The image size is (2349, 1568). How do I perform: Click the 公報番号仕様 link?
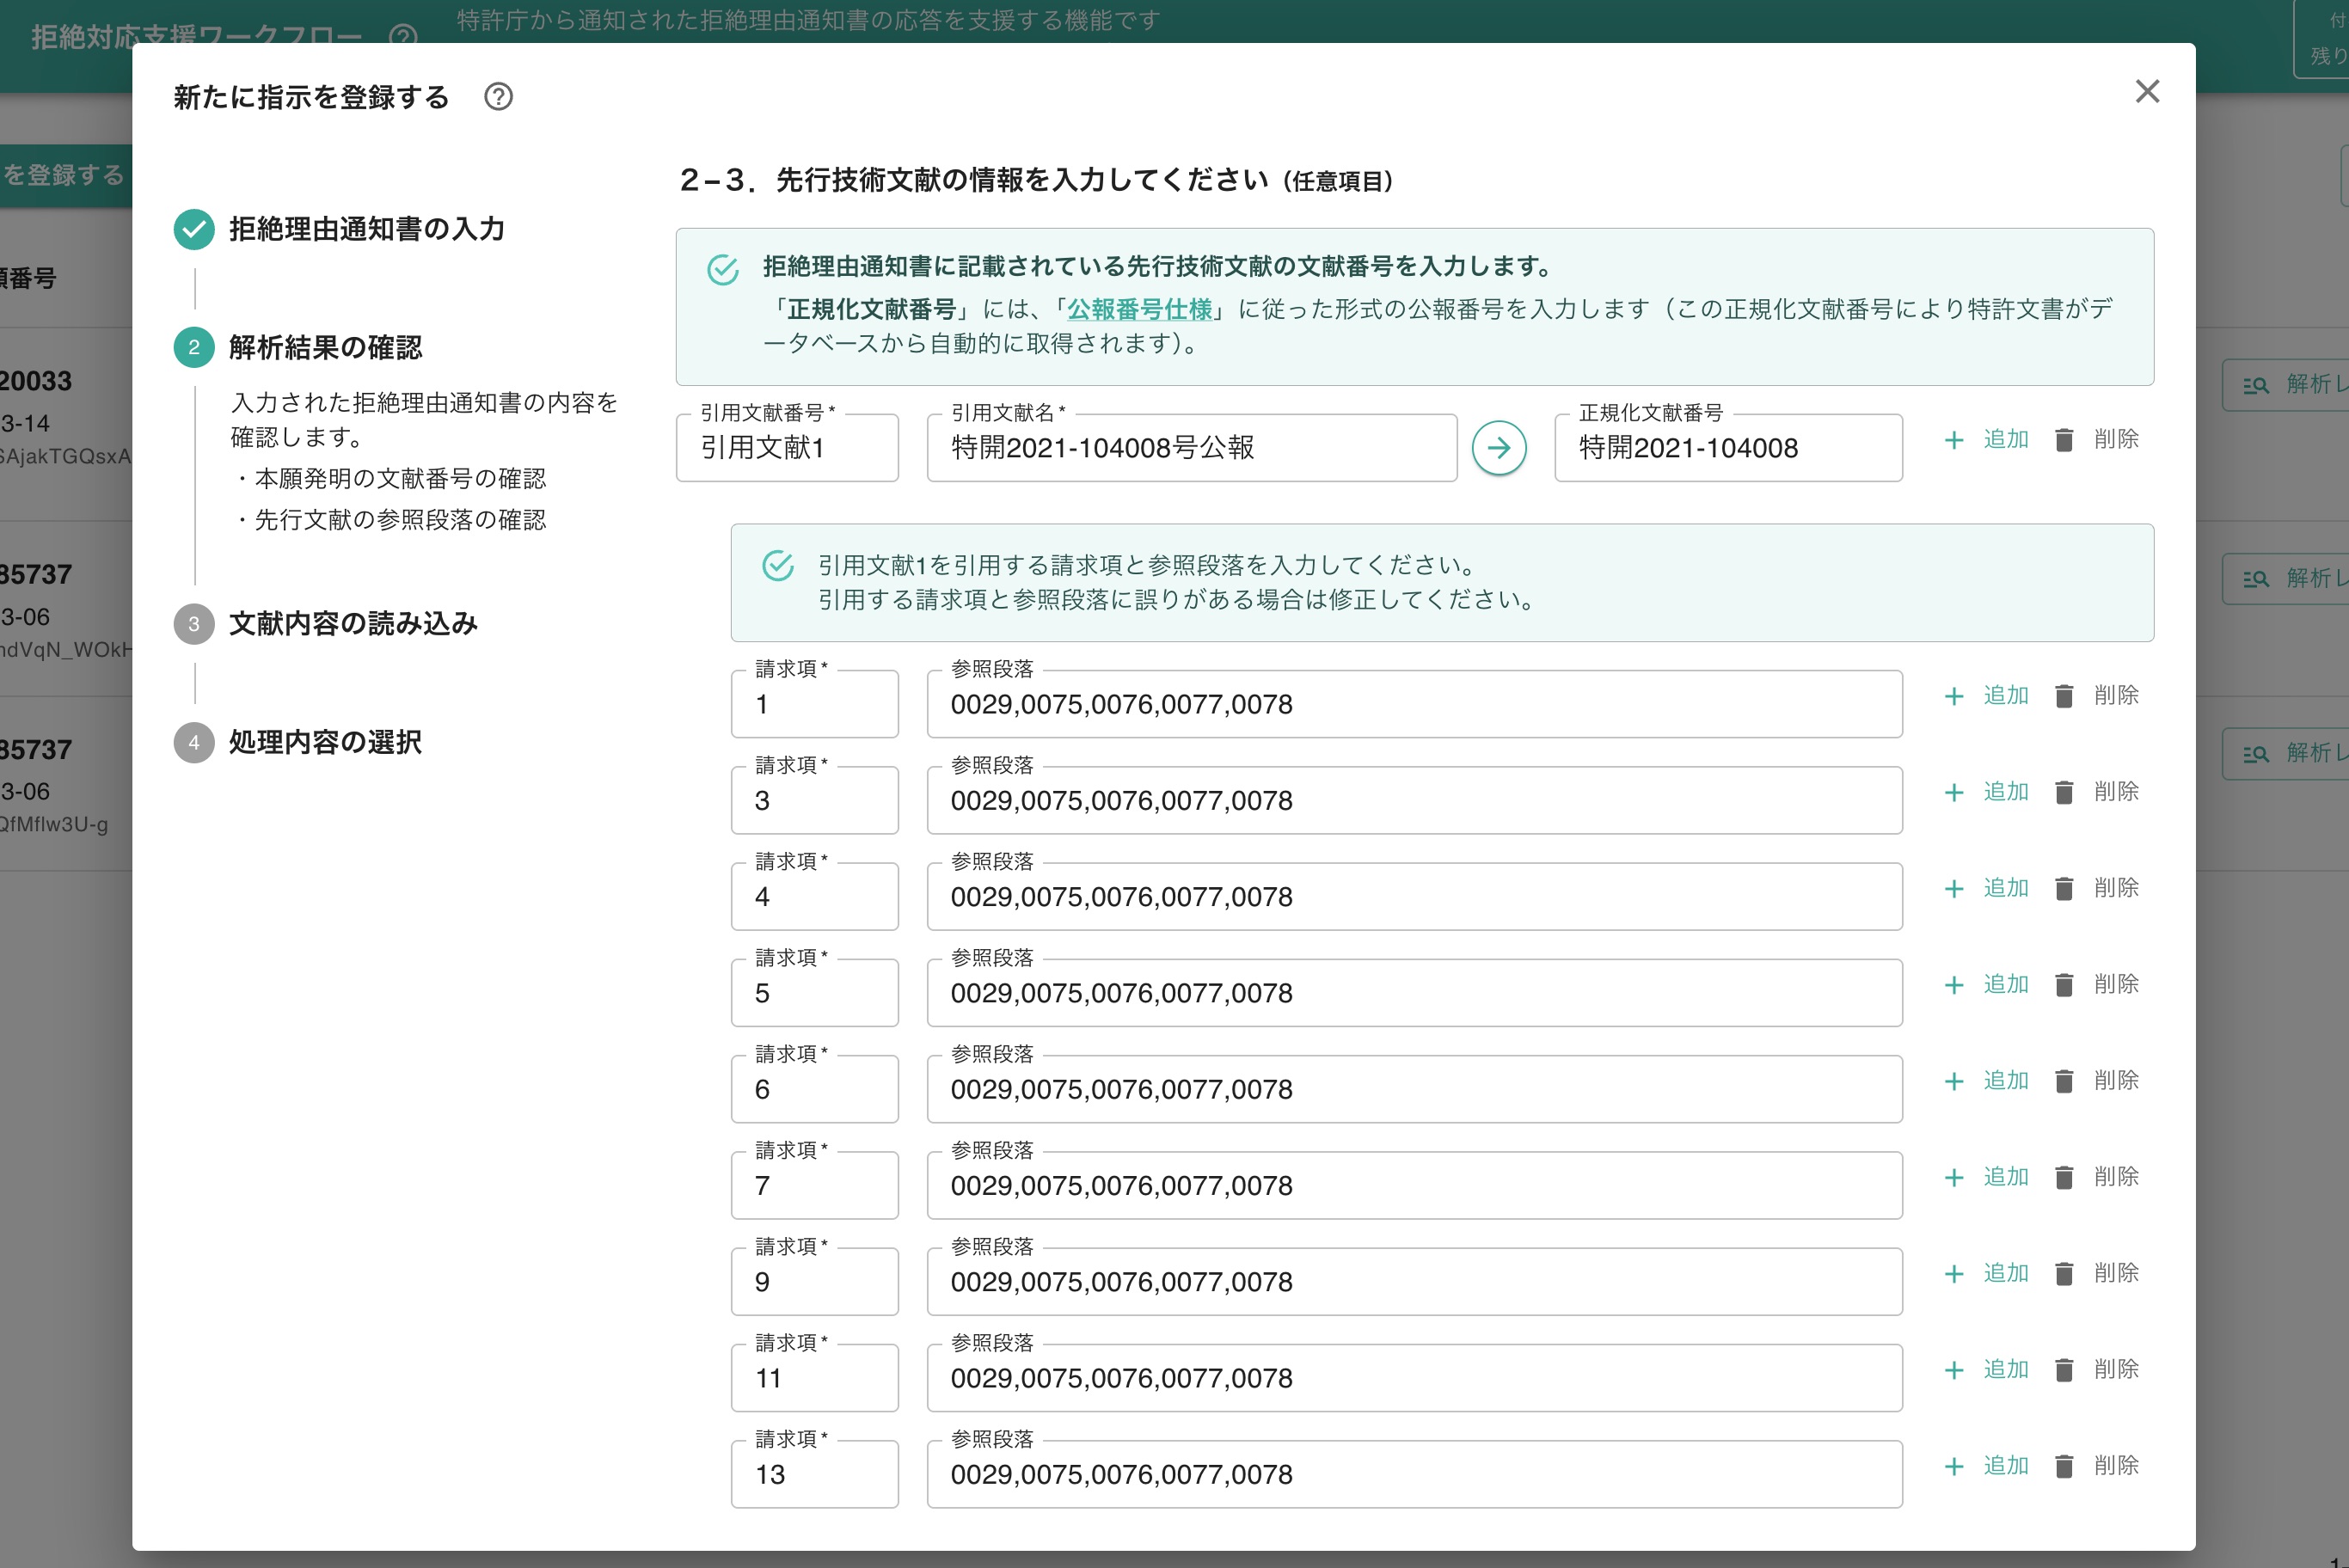[1139, 310]
